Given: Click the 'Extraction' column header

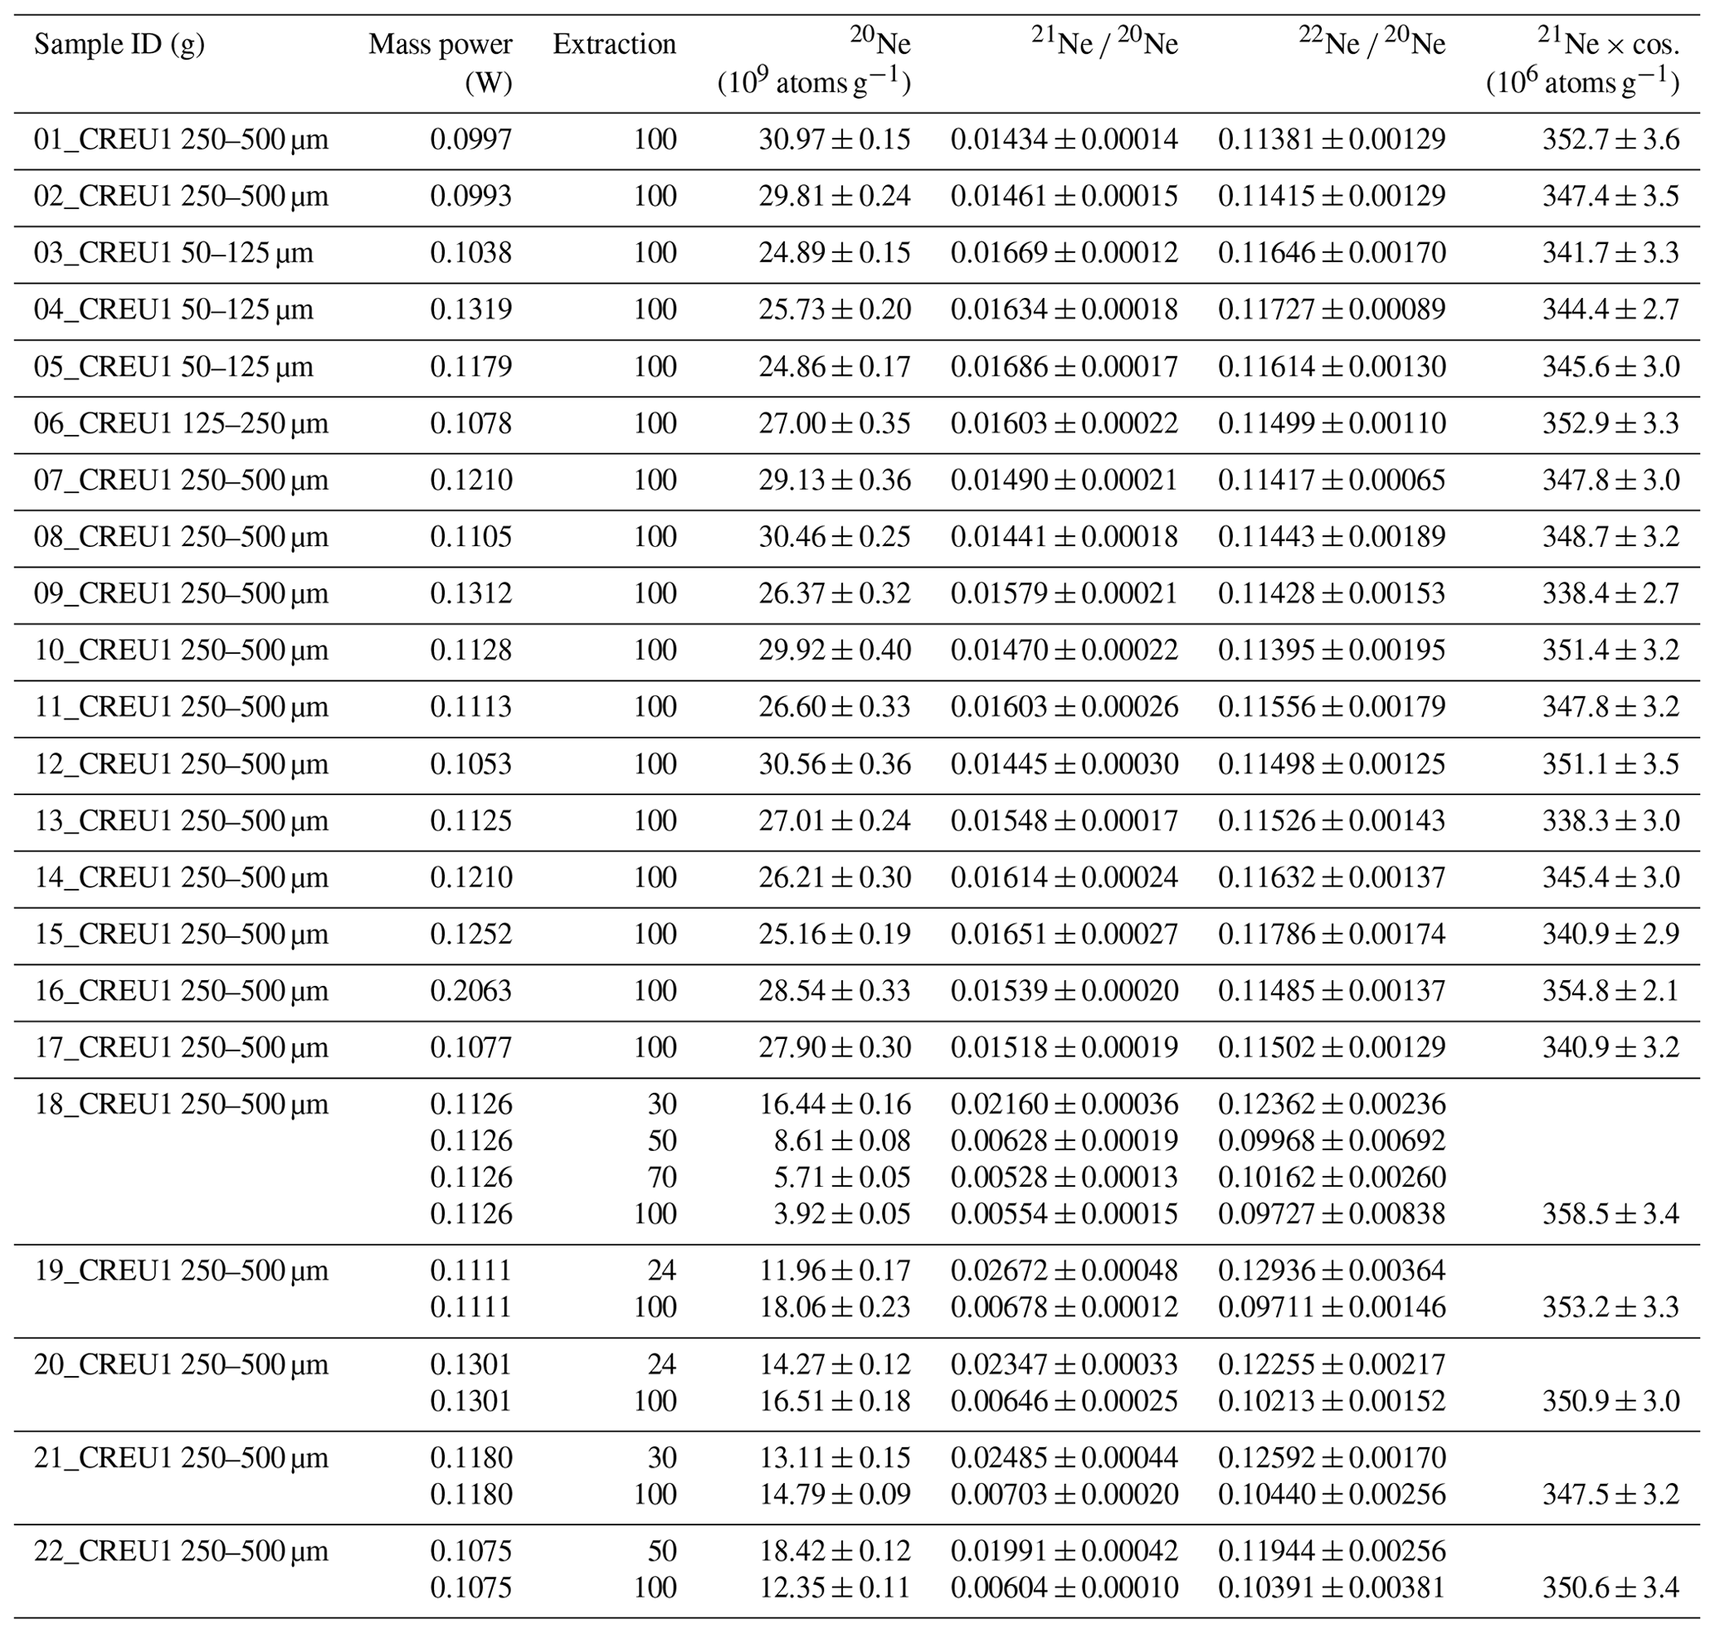Looking at the screenshot, I should point(615,45).
